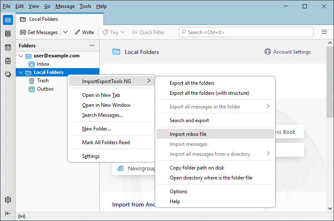Select Import messages menu entry
Image resolution: width=334 pixels, height=221 pixels.
[x=215, y=144]
